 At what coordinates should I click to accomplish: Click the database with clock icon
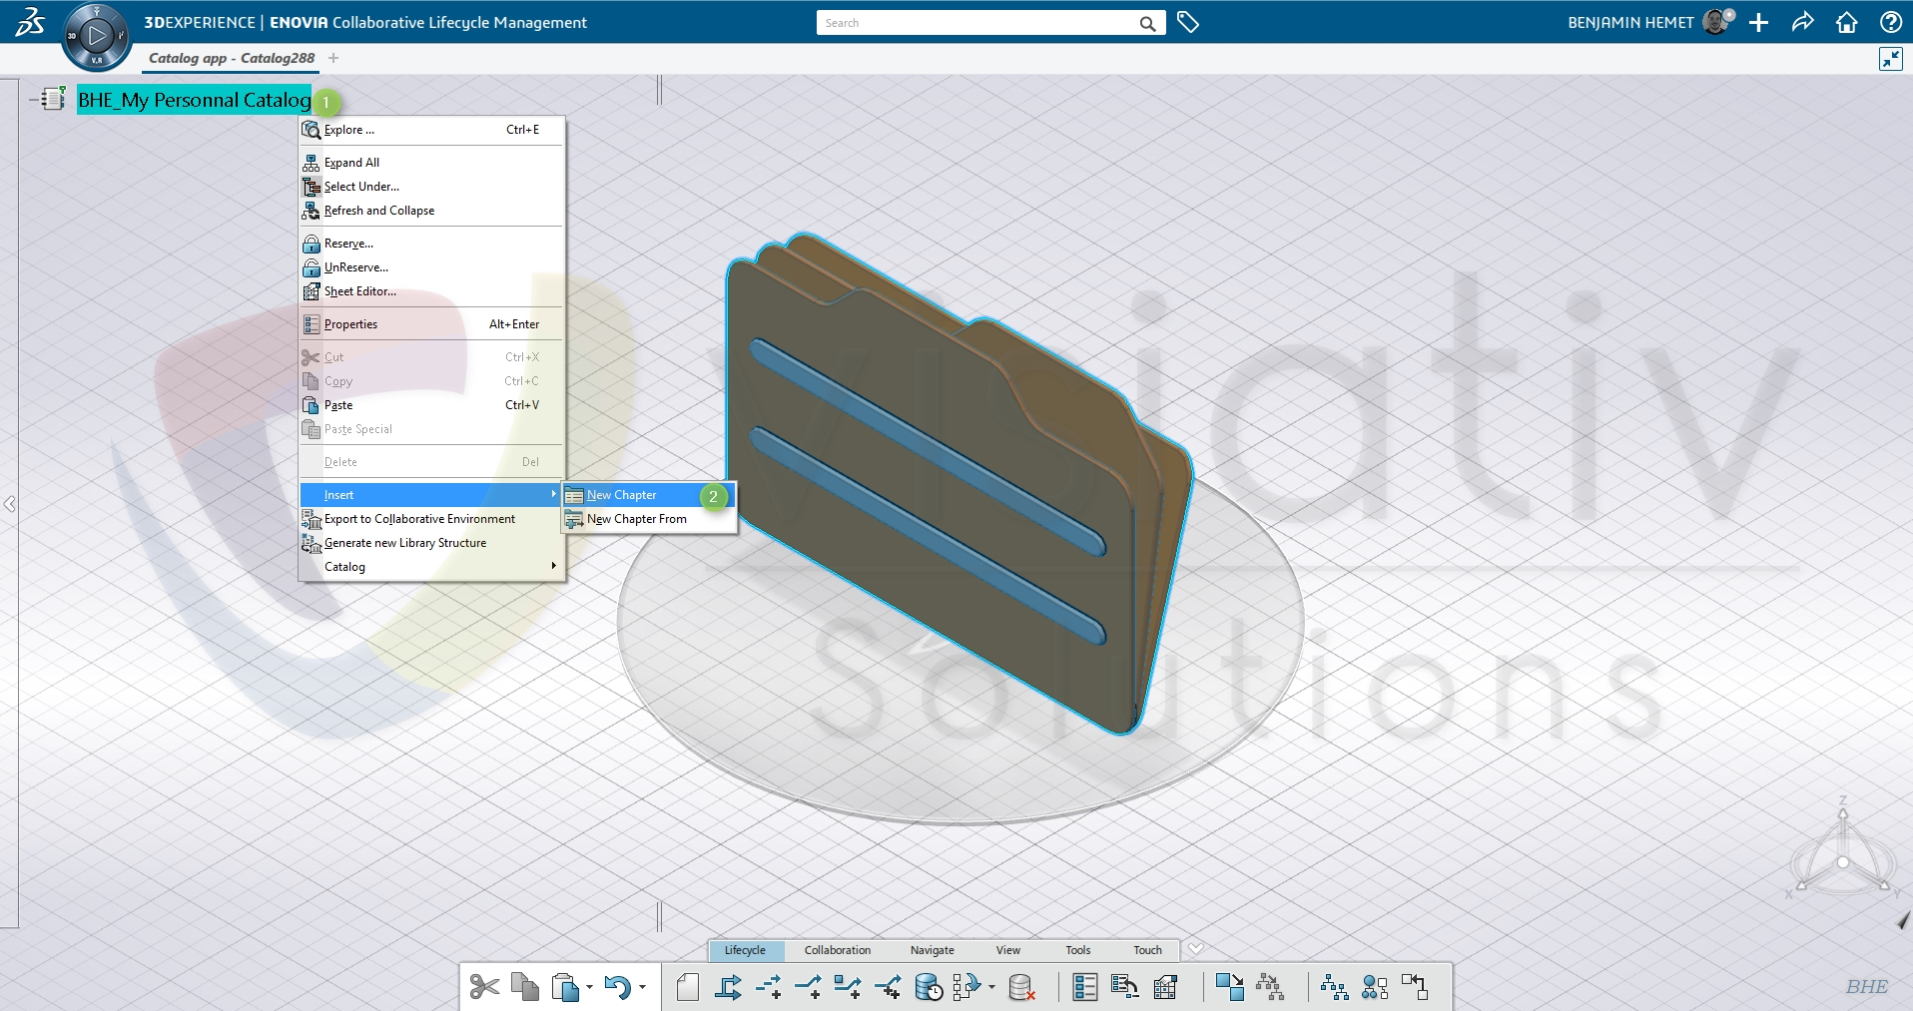coord(929,987)
